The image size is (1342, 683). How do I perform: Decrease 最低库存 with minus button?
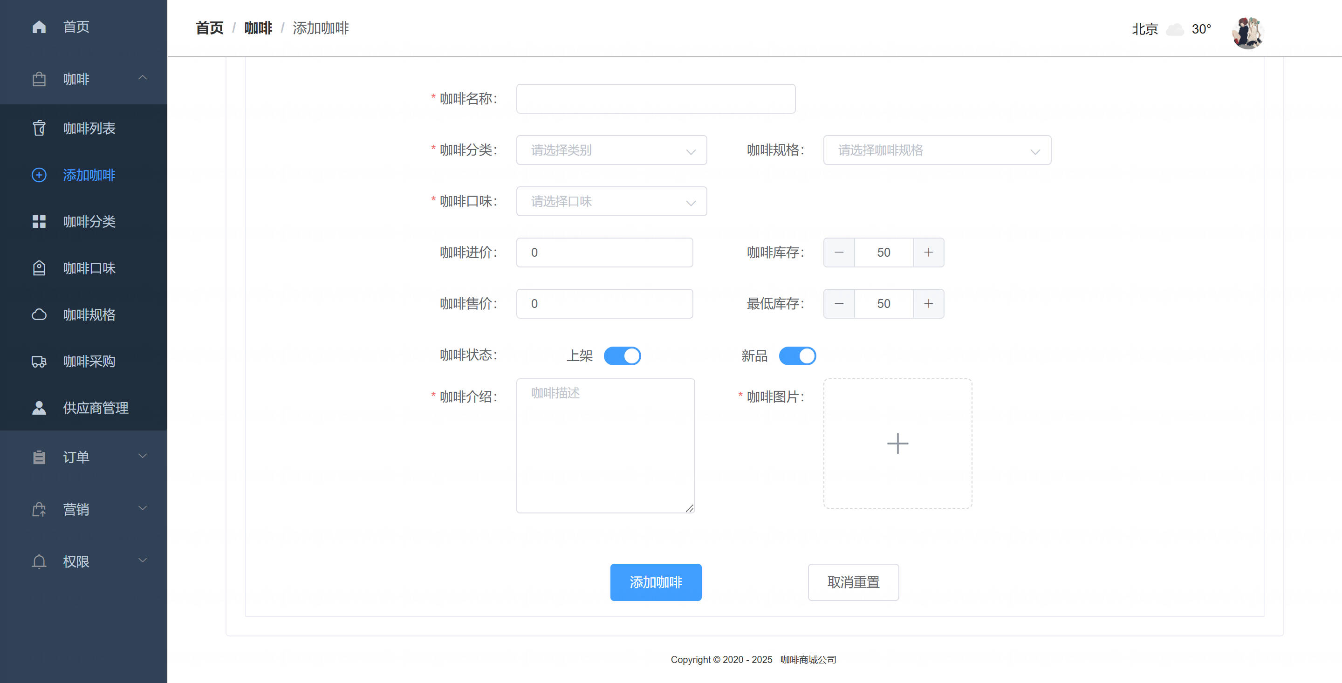click(839, 304)
